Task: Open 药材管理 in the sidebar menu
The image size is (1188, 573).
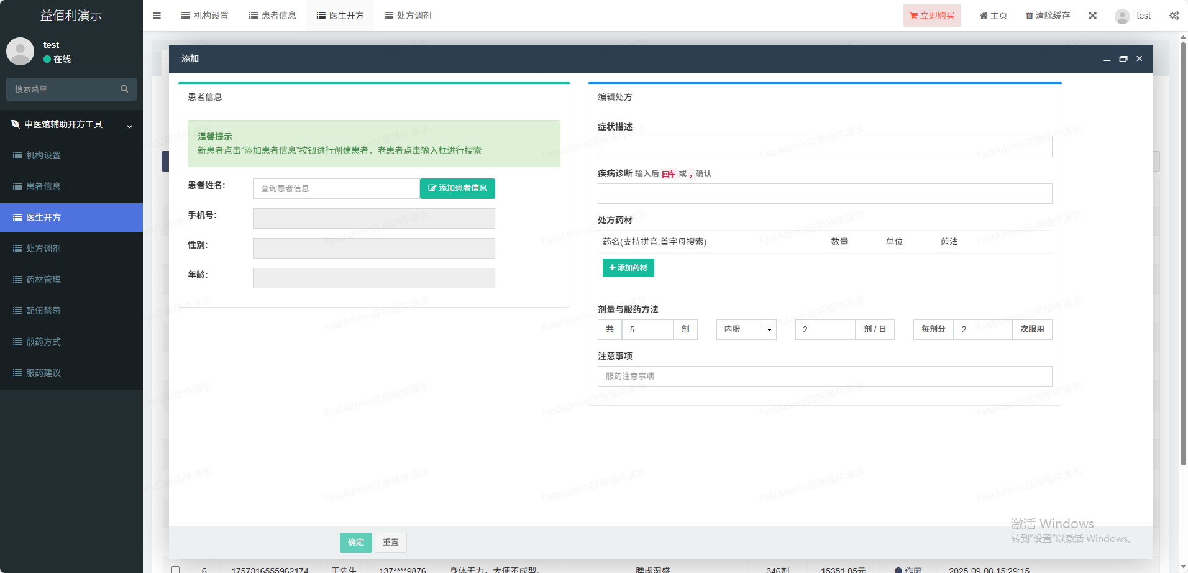Action: pos(43,280)
